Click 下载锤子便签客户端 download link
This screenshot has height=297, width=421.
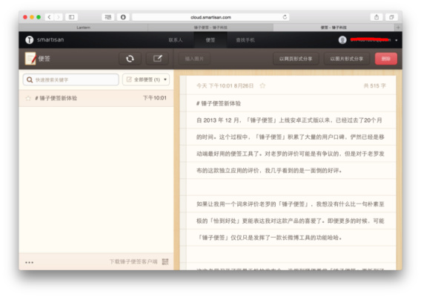pyautogui.click(x=133, y=261)
